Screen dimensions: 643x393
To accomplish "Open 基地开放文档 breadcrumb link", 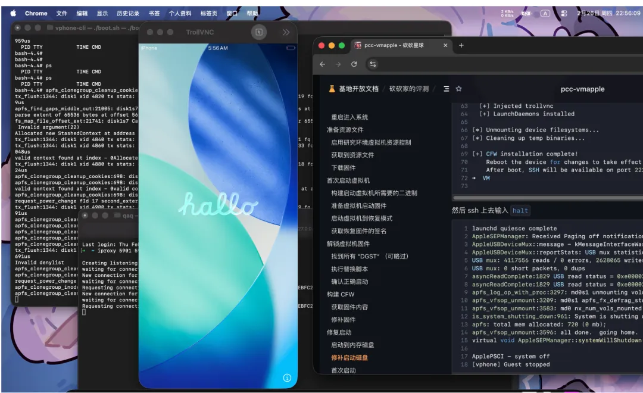I will 358,89.
